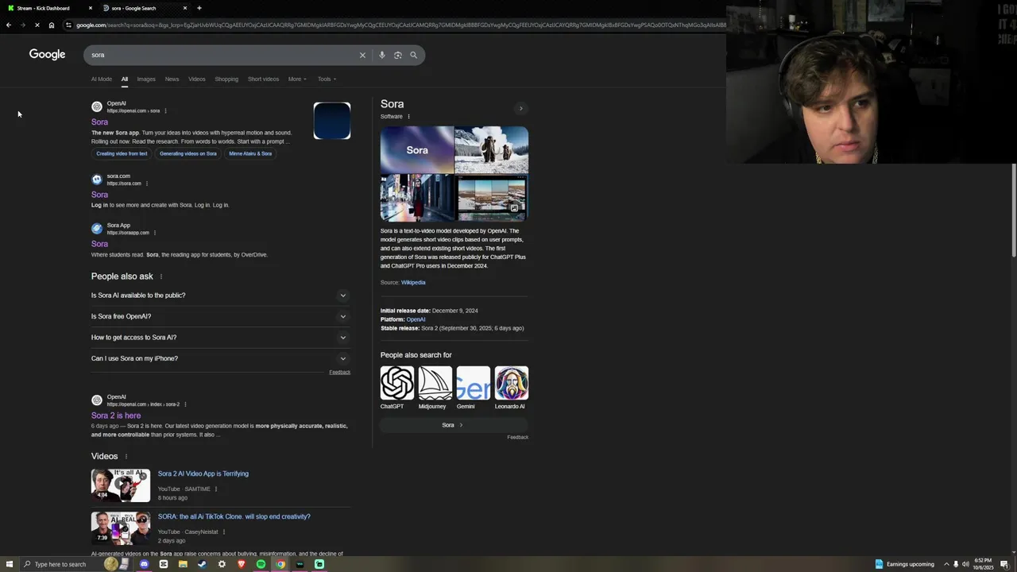Open Spotify from the taskbar
The height and width of the screenshot is (572, 1017).
point(261,564)
